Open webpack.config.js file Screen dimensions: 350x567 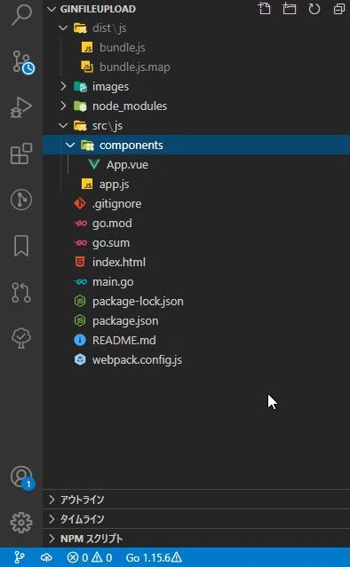196,359
